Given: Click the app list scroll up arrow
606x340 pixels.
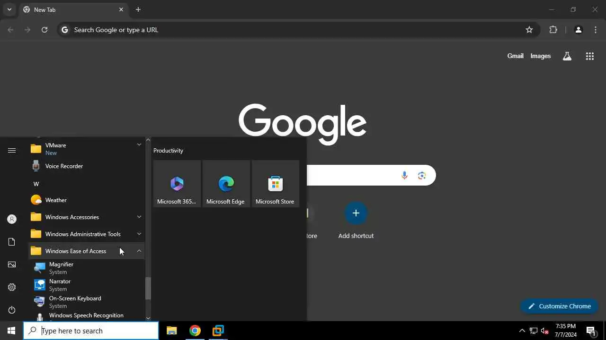Looking at the screenshot, I should [148, 140].
